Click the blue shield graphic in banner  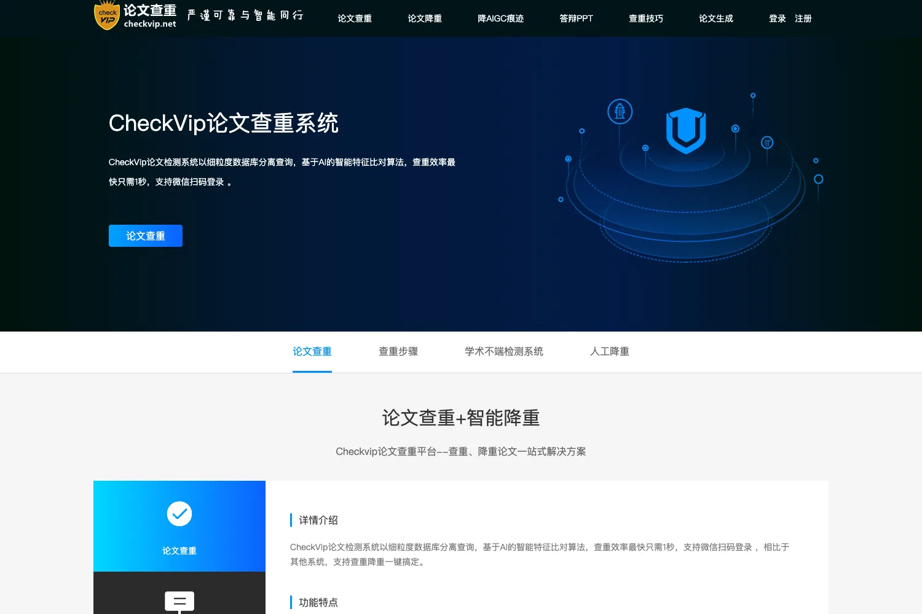pyautogui.click(x=686, y=131)
